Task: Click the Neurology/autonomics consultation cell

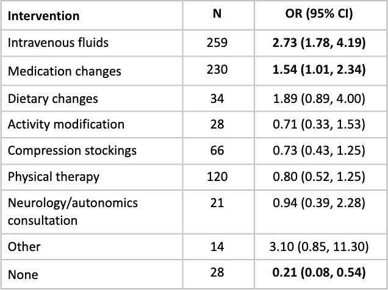Action: point(73,211)
